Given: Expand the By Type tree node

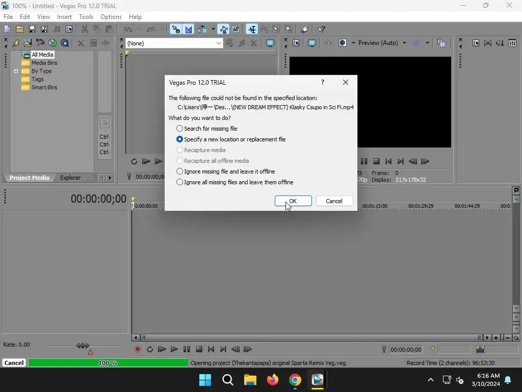Looking at the screenshot, I should coord(16,71).
